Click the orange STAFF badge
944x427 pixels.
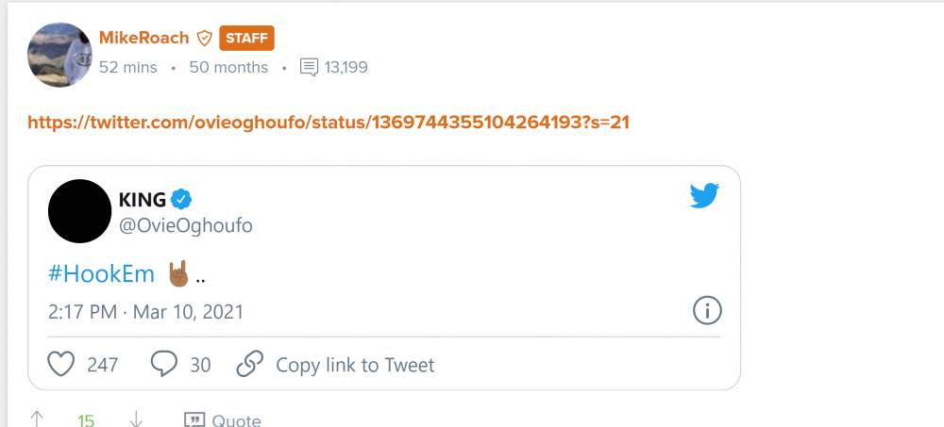pos(246,39)
